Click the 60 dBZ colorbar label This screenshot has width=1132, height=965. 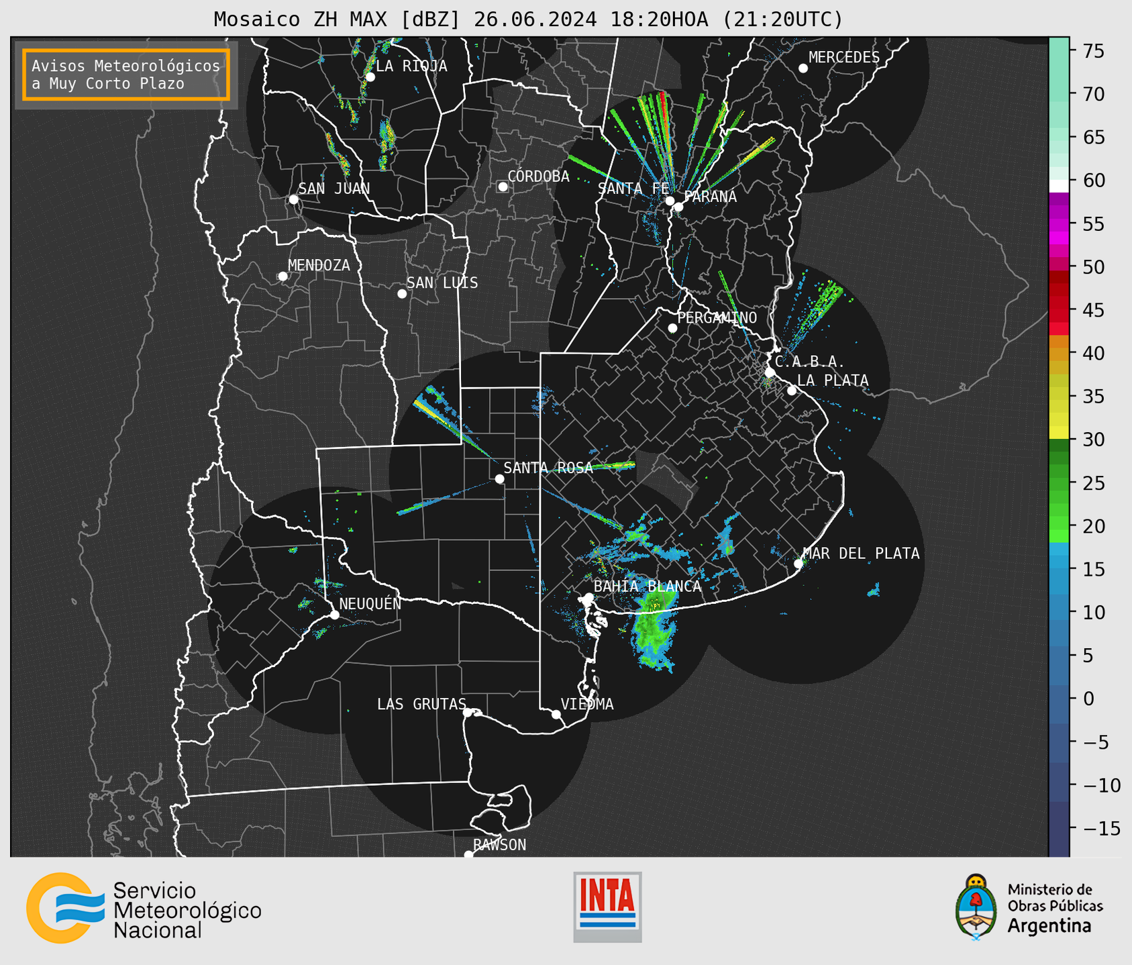[x=1093, y=181]
